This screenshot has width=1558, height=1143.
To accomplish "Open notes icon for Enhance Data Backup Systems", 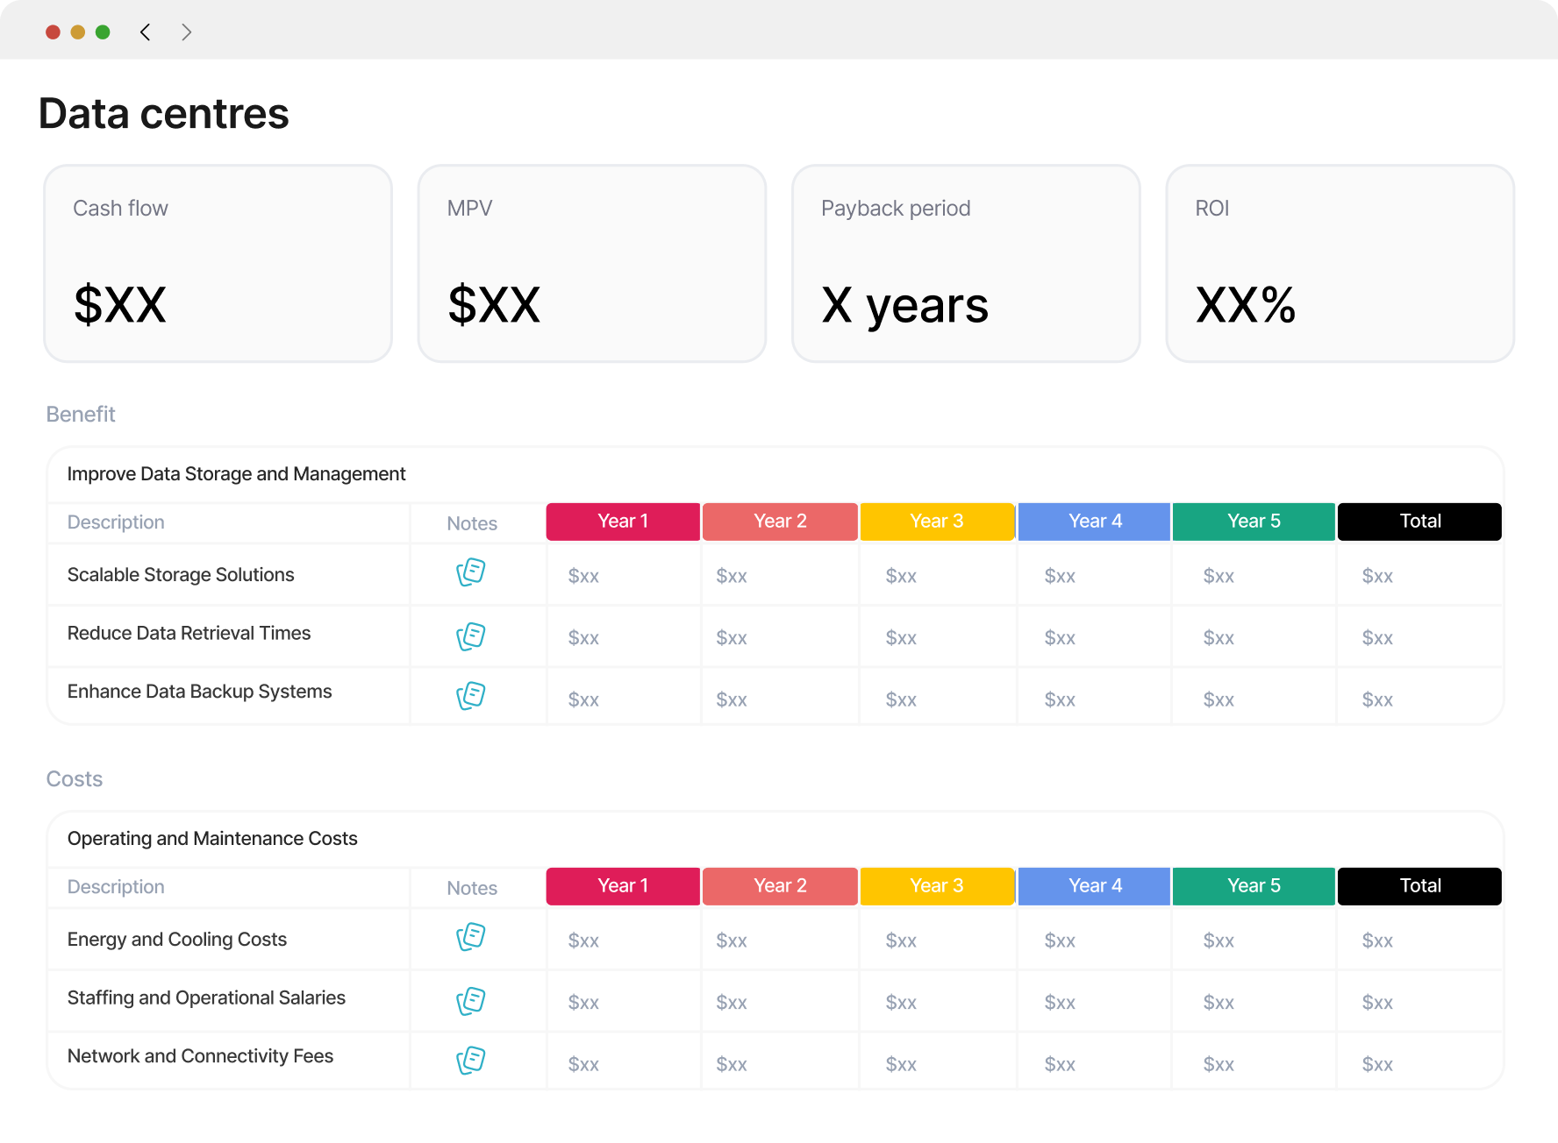I will pyautogui.click(x=471, y=696).
